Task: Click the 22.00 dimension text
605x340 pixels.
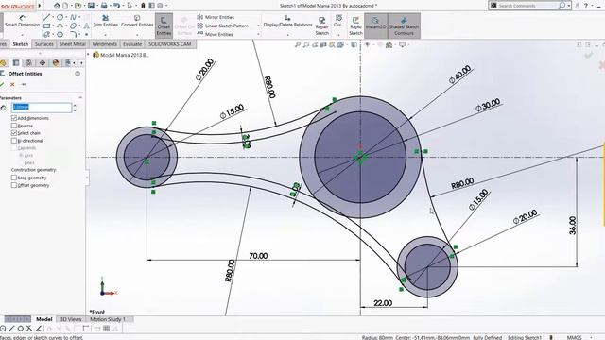Action: tap(383, 303)
